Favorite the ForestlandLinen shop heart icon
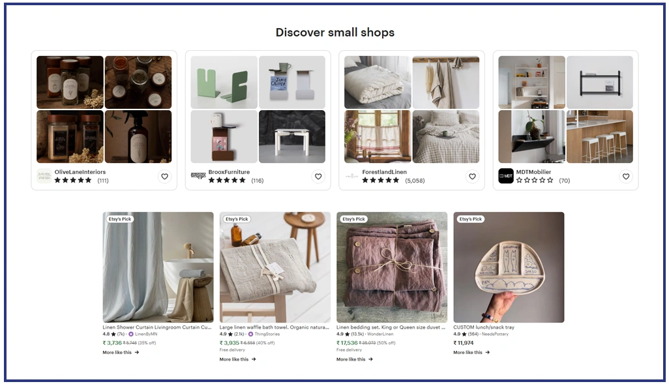Image resolution: width=669 pixels, height=384 pixels. coord(472,176)
